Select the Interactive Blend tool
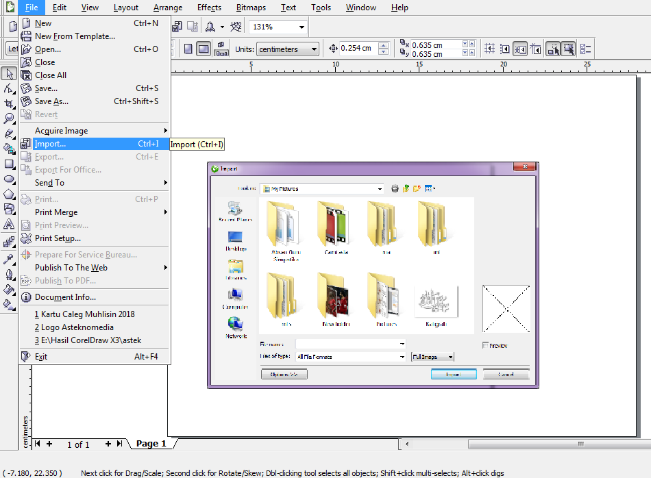The height and width of the screenshot is (478, 651). [9, 242]
